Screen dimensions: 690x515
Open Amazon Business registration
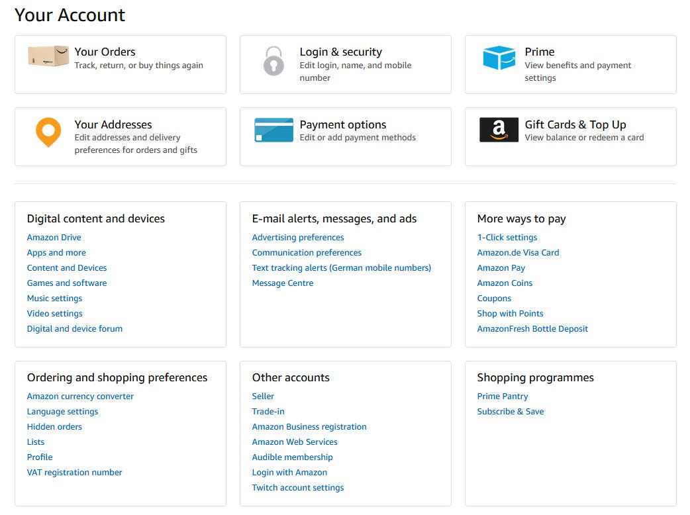click(309, 427)
